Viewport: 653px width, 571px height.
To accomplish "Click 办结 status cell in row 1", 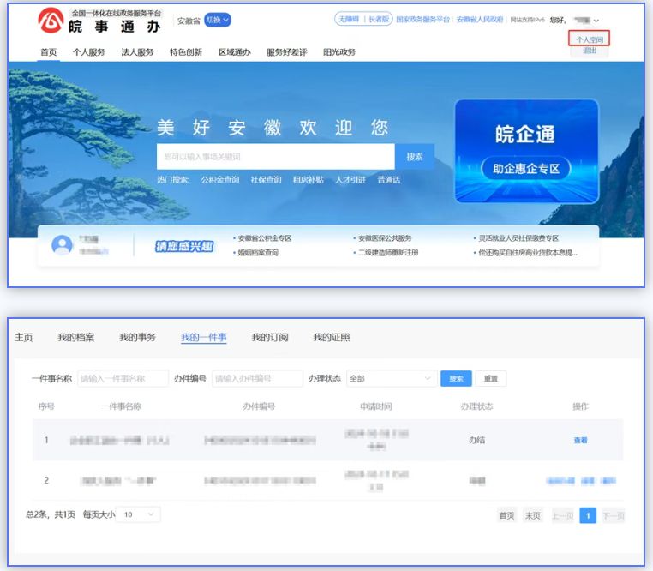I will (x=476, y=440).
